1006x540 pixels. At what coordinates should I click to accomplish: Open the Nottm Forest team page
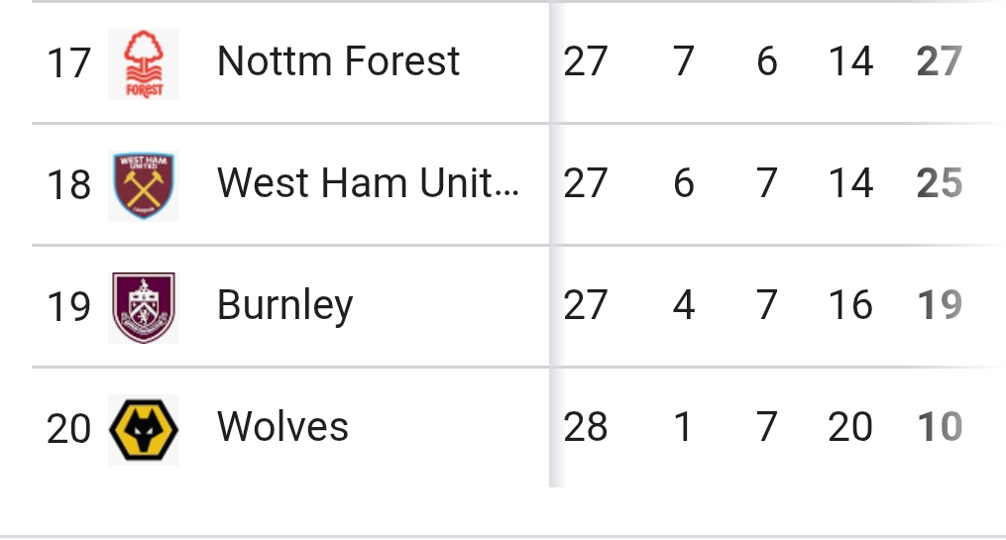338,61
